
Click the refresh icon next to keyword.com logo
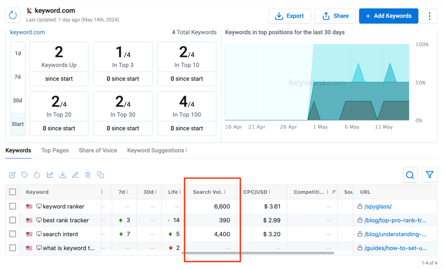click(x=13, y=15)
